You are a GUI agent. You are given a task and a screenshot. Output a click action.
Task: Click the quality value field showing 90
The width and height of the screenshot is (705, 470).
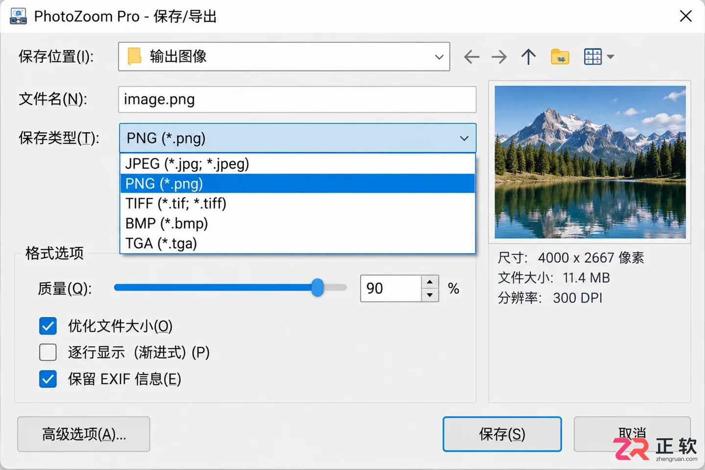[x=391, y=288]
